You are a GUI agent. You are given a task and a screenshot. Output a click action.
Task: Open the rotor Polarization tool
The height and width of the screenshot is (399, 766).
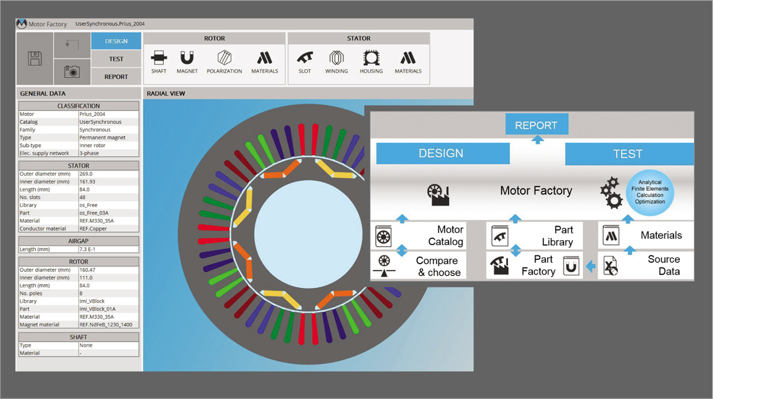(224, 62)
